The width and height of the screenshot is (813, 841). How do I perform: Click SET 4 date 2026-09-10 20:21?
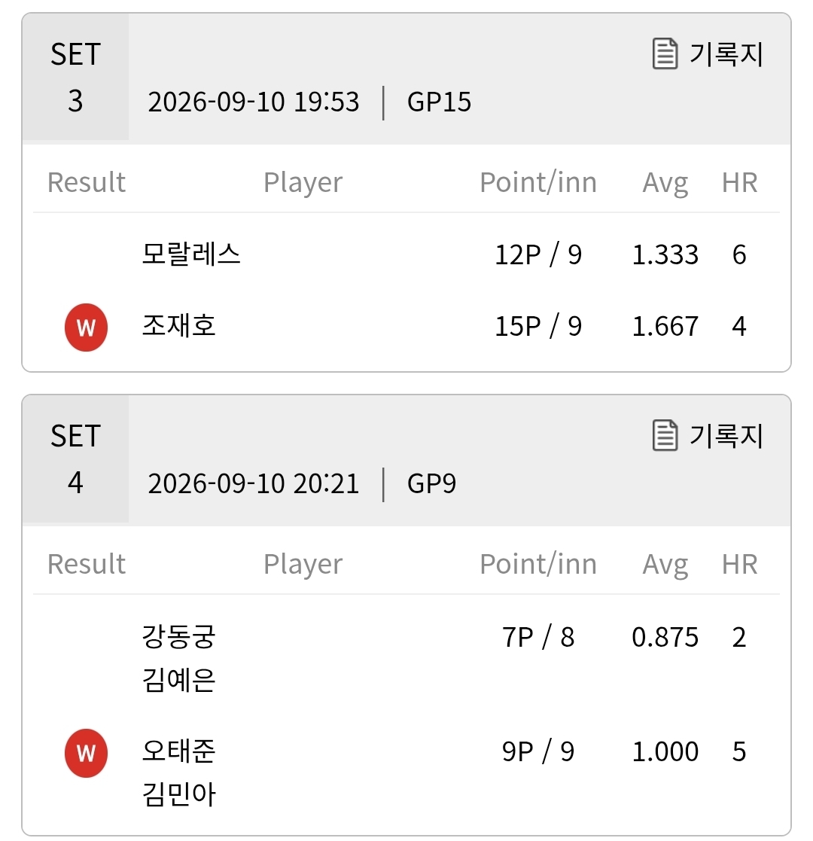click(254, 484)
